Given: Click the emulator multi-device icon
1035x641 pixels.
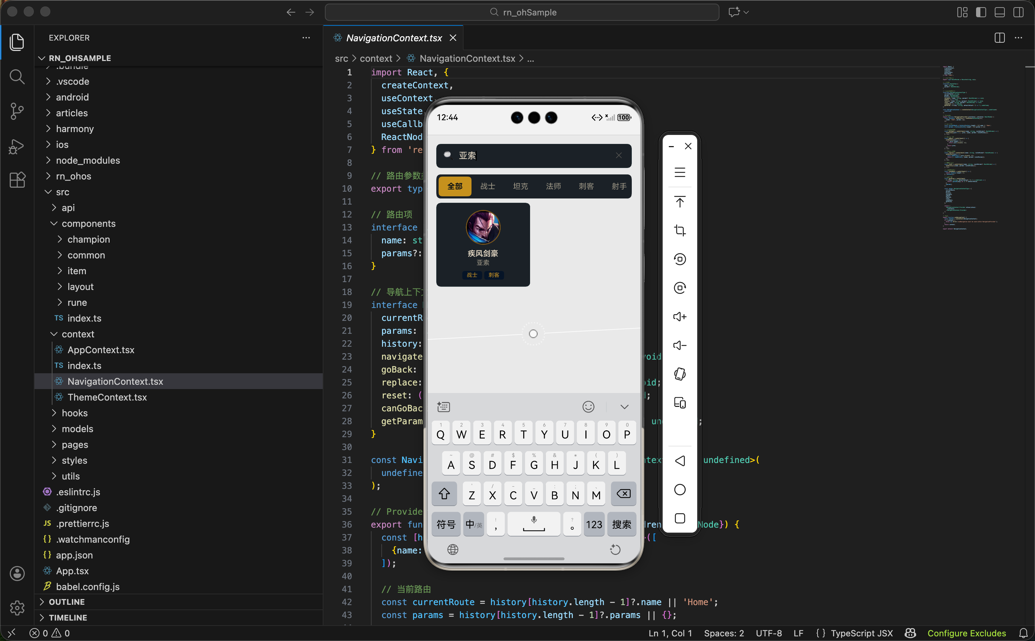Looking at the screenshot, I should click(680, 403).
